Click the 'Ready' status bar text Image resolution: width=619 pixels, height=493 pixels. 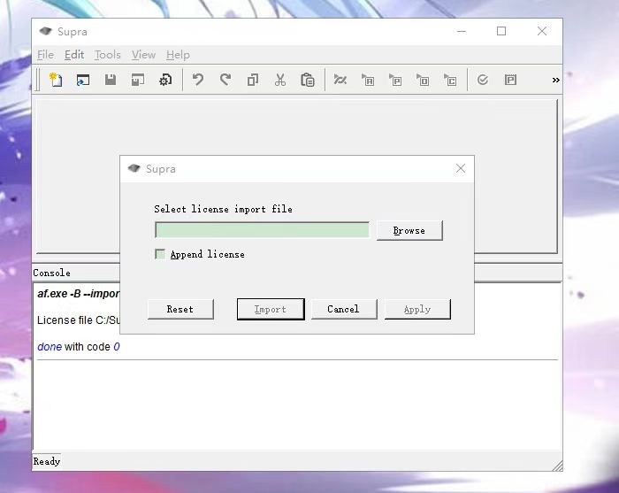coord(47,461)
